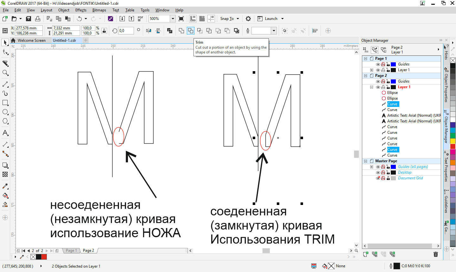Click the Full-screen preview icon
This screenshot has width=456, height=272.
(x=181, y=19)
